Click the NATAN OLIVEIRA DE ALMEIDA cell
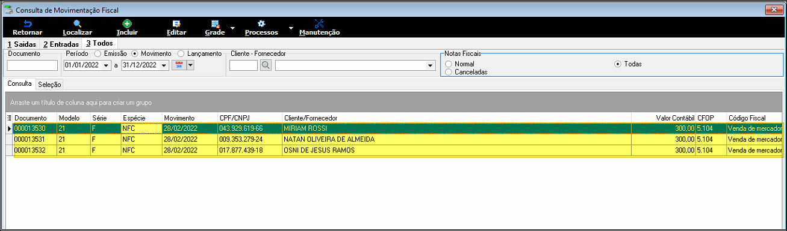The width and height of the screenshot is (787, 231). pyautogui.click(x=456, y=139)
